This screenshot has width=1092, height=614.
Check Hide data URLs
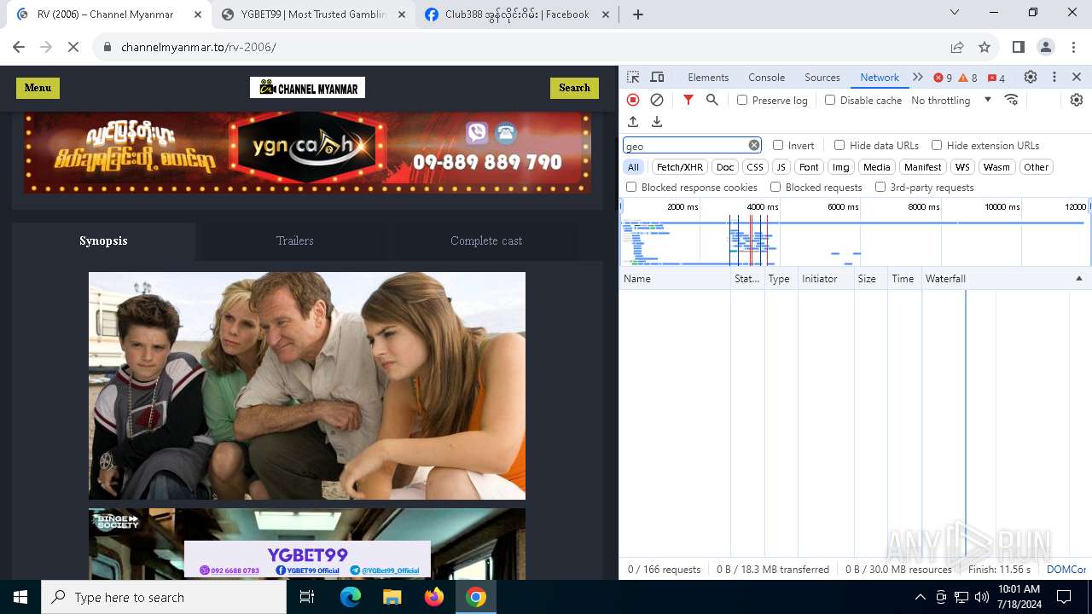(839, 145)
